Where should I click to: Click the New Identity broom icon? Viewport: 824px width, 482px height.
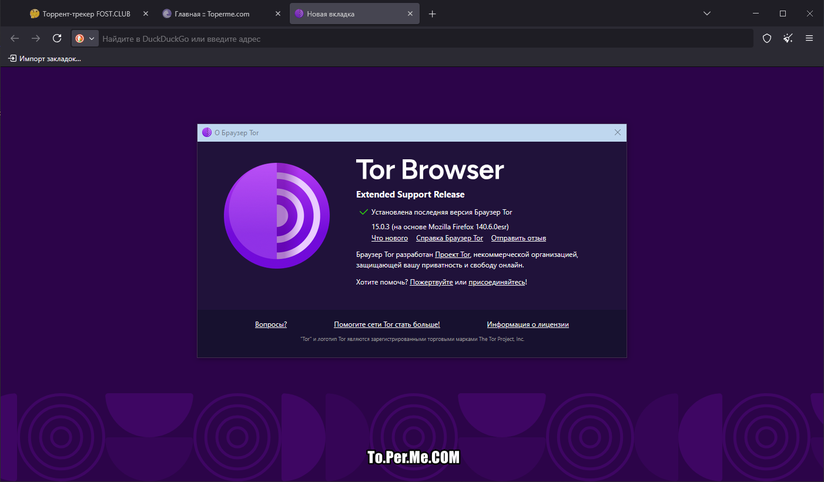click(x=788, y=38)
